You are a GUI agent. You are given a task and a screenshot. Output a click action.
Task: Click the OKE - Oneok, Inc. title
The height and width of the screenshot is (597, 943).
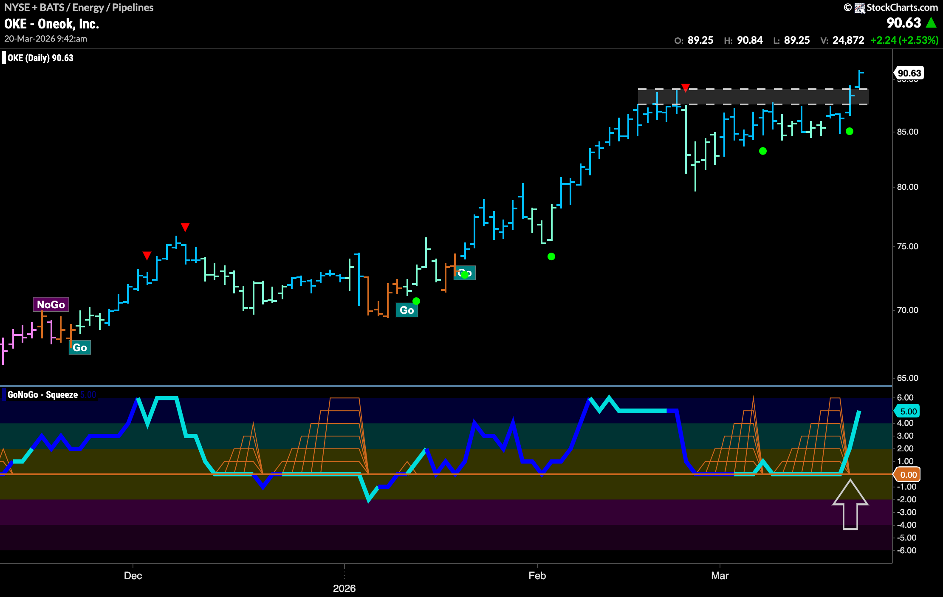[52, 24]
